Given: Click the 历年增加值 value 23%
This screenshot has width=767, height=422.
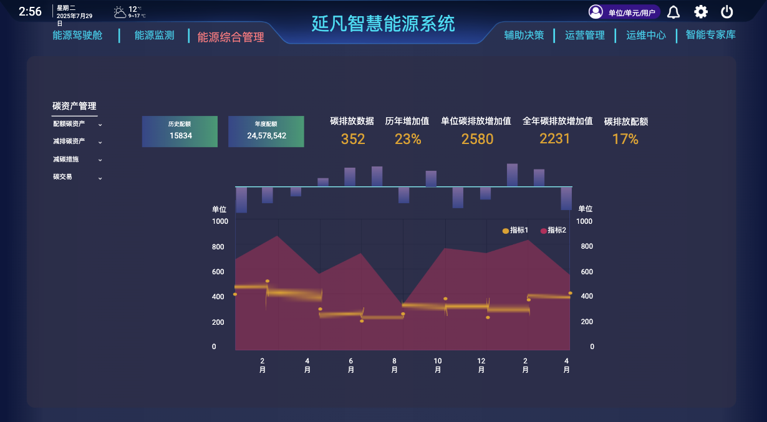Looking at the screenshot, I should click(x=408, y=140).
